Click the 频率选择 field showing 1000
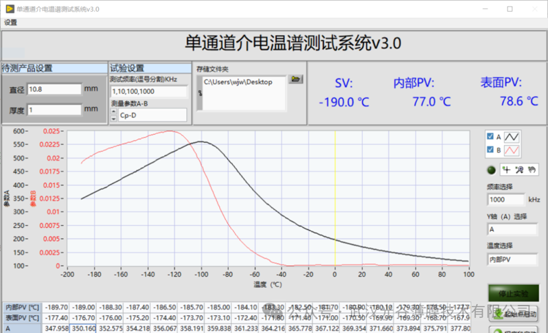This screenshot has width=548, height=333. point(505,199)
